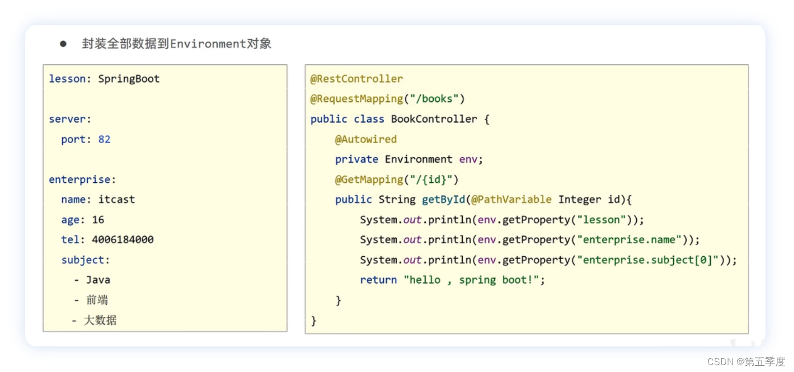This screenshot has height=372, width=794.
Task: Select the '@Autowired' annotation
Action: click(x=366, y=139)
